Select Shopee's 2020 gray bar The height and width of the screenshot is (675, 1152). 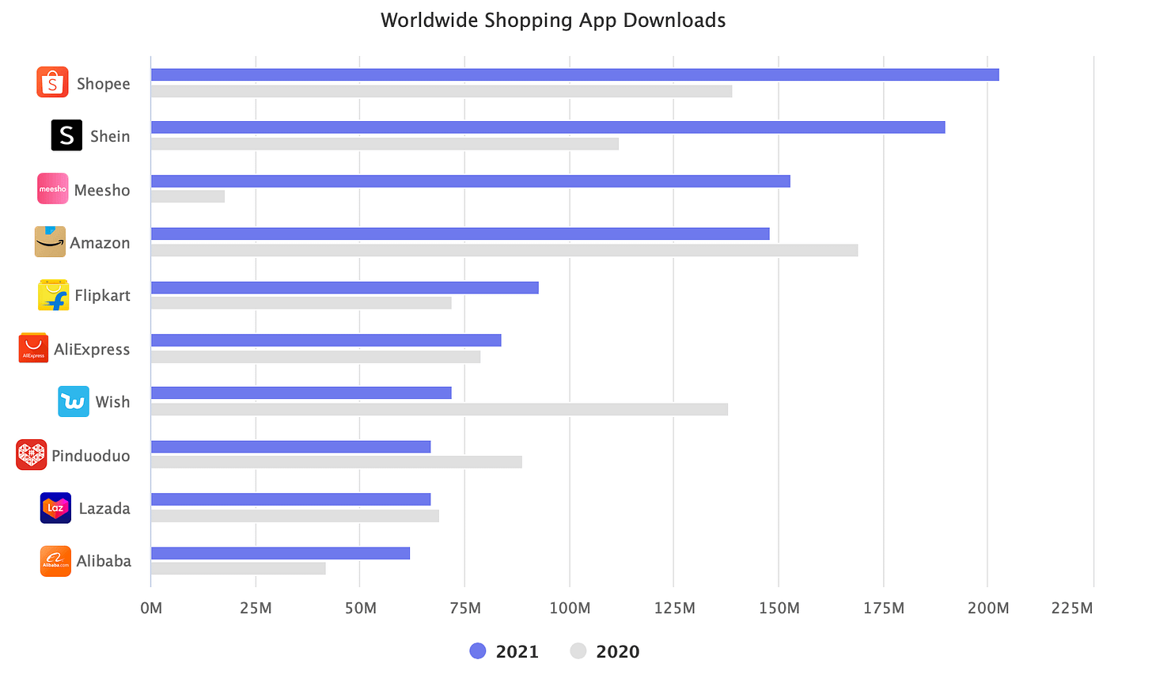pos(441,91)
